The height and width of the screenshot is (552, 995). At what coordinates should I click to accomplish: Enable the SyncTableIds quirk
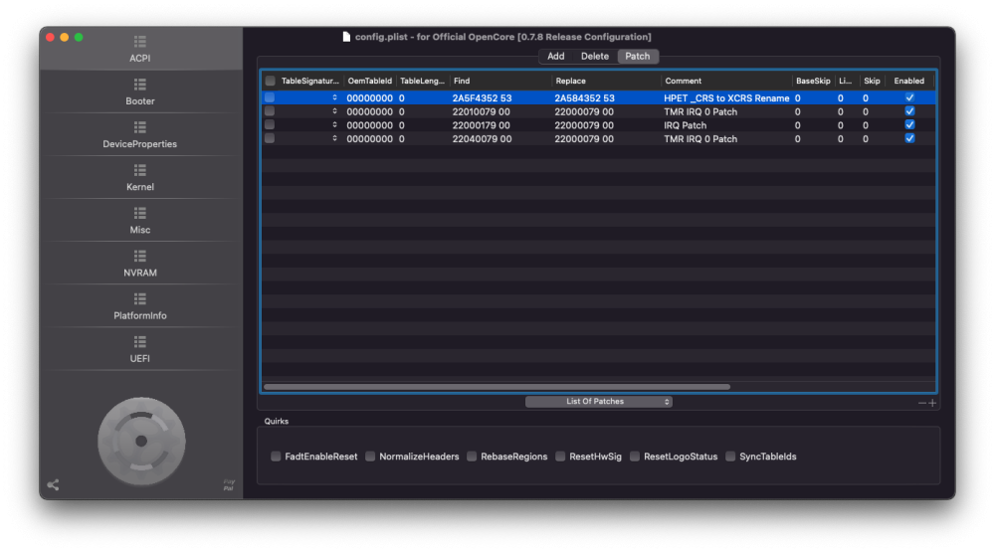pos(730,457)
